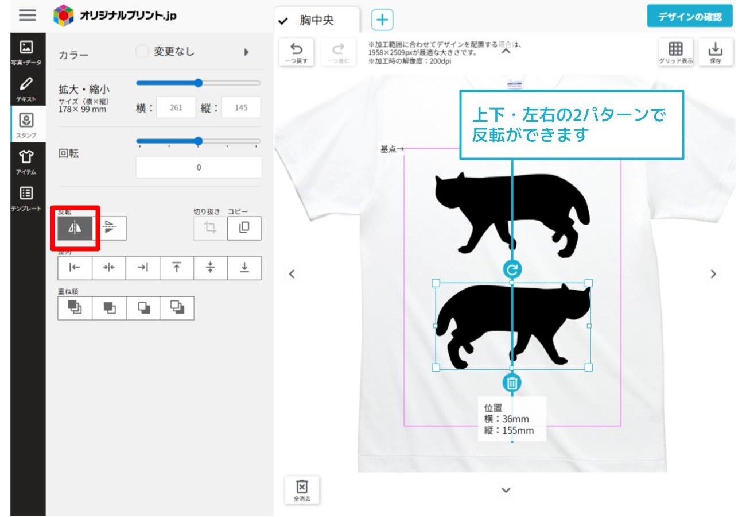The height and width of the screenshot is (517, 746).
Task: Expand the color options arrow
Action: [x=246, y=52]
